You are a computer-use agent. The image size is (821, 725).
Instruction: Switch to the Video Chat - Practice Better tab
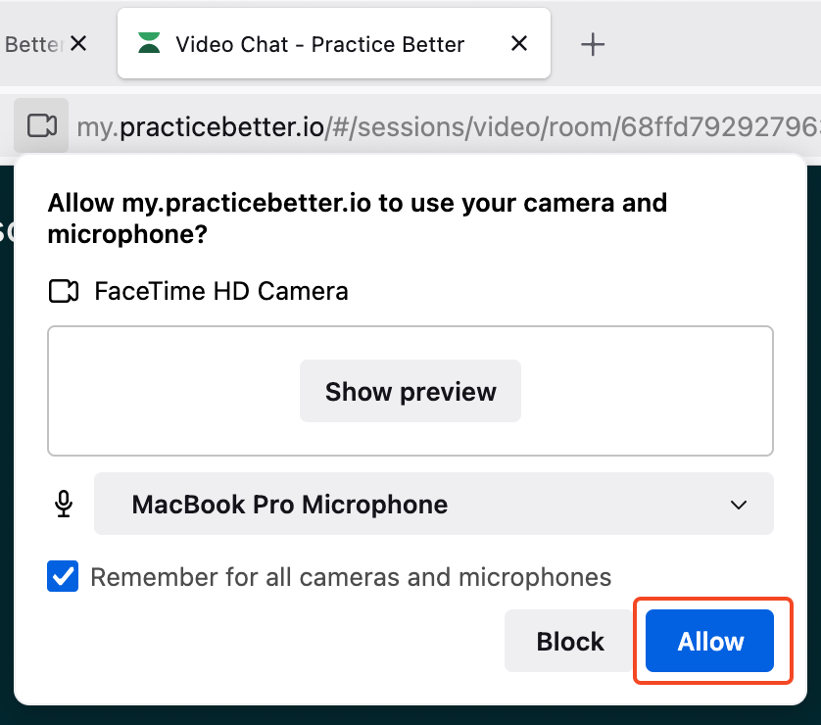coord(319,44)
